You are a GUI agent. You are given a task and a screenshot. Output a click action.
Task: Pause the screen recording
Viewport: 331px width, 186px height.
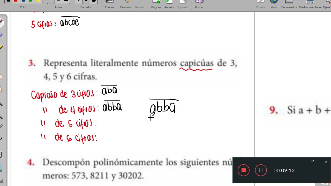coord(261,170)
